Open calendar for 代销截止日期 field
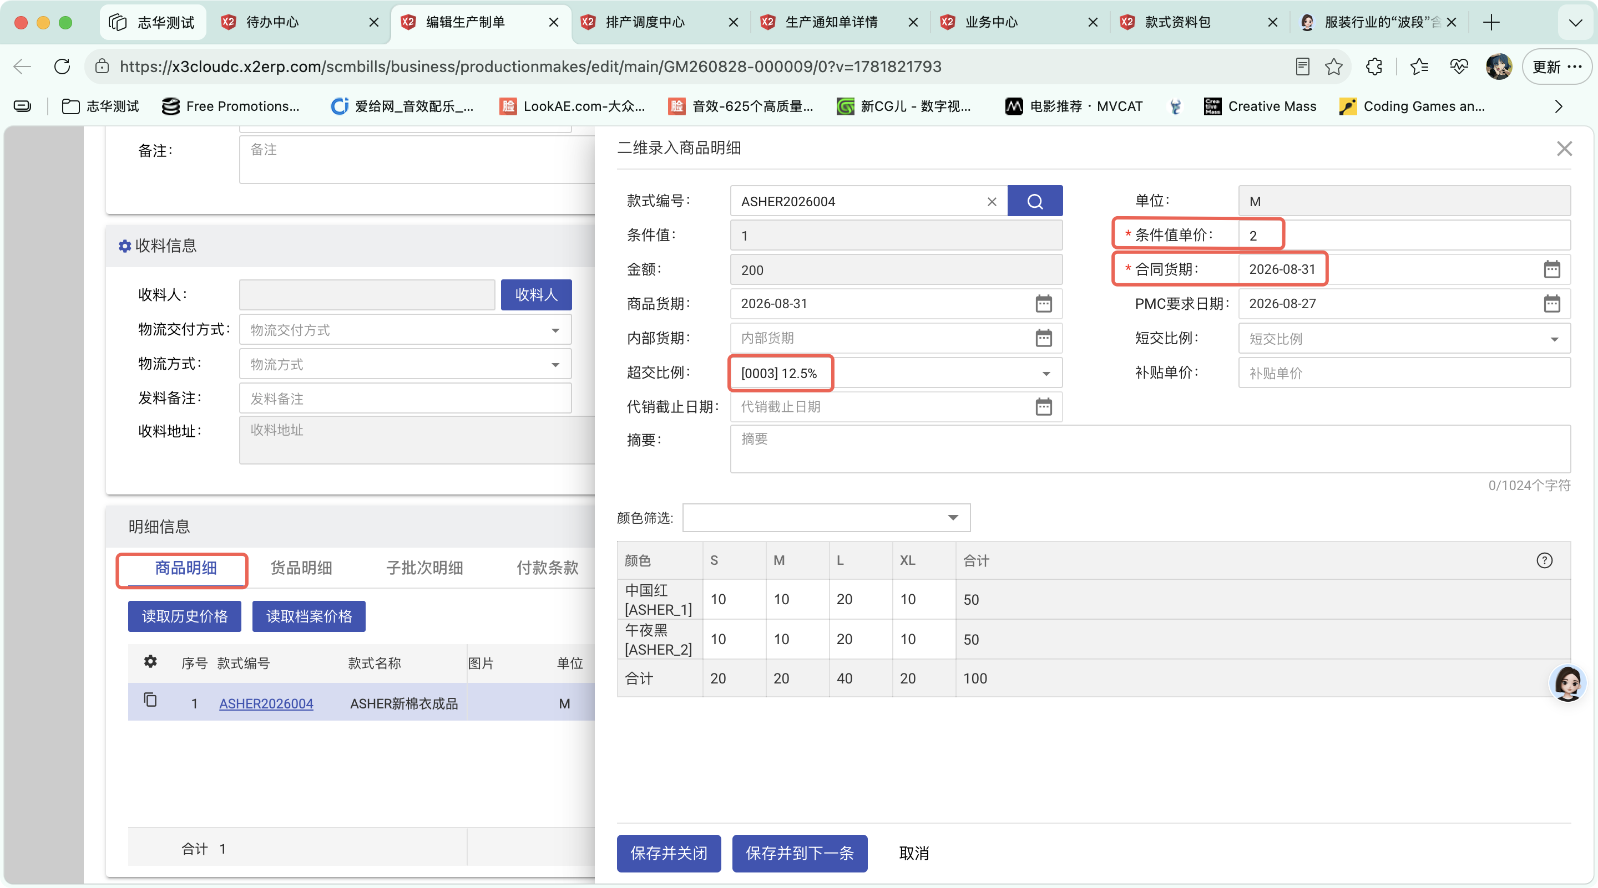Image resolution: width=1598 pixels, height=888 pixels. click(1043, 407)
